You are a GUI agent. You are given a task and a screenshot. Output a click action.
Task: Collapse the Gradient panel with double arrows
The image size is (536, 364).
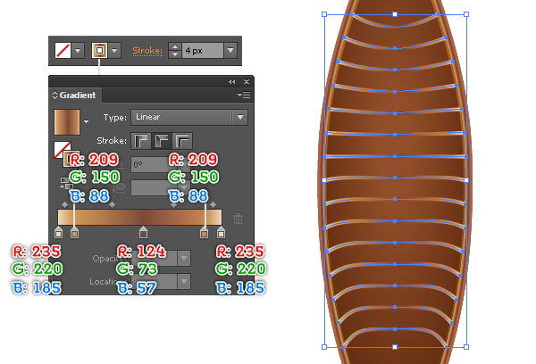231,81
